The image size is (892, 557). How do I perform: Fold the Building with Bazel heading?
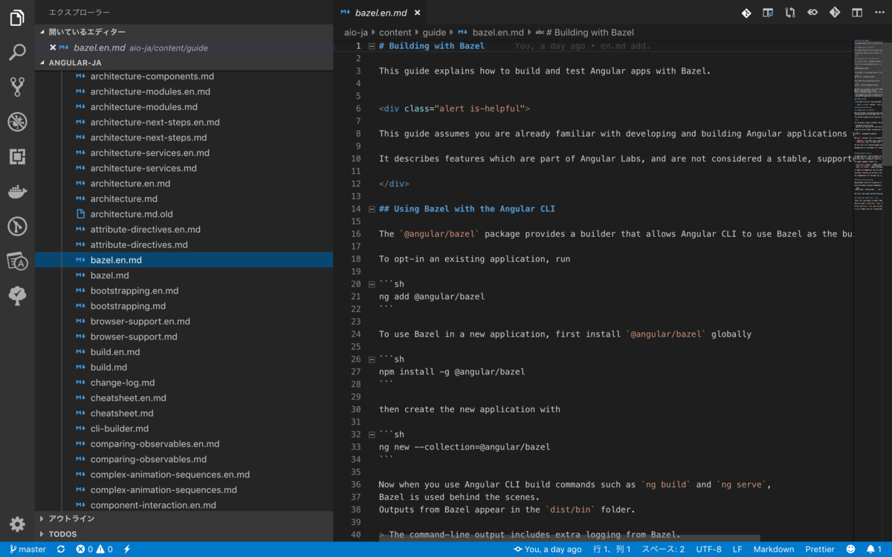[372, 46]
